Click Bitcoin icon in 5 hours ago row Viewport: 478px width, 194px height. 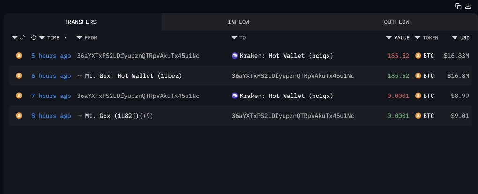click(x=19, y=56)
